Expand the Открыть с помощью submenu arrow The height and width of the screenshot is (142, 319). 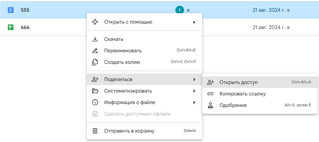coord(194,22)
